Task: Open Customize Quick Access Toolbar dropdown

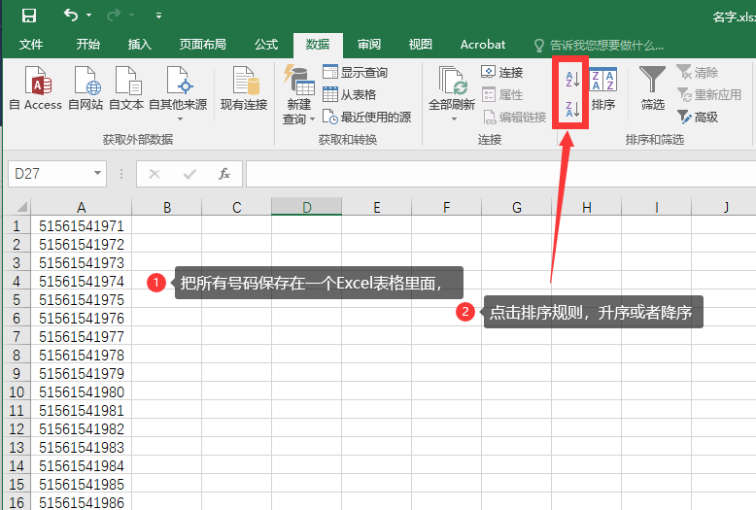Action: (x=158, y=16)
